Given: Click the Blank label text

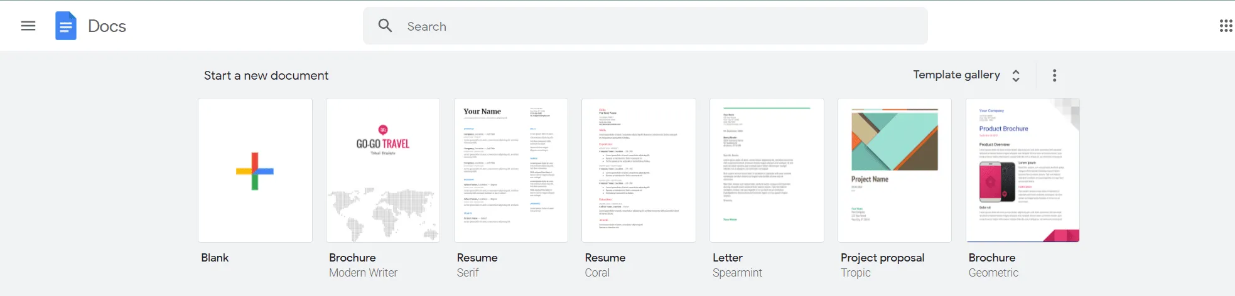Looking at the screenshot, I should pos(215,258).
